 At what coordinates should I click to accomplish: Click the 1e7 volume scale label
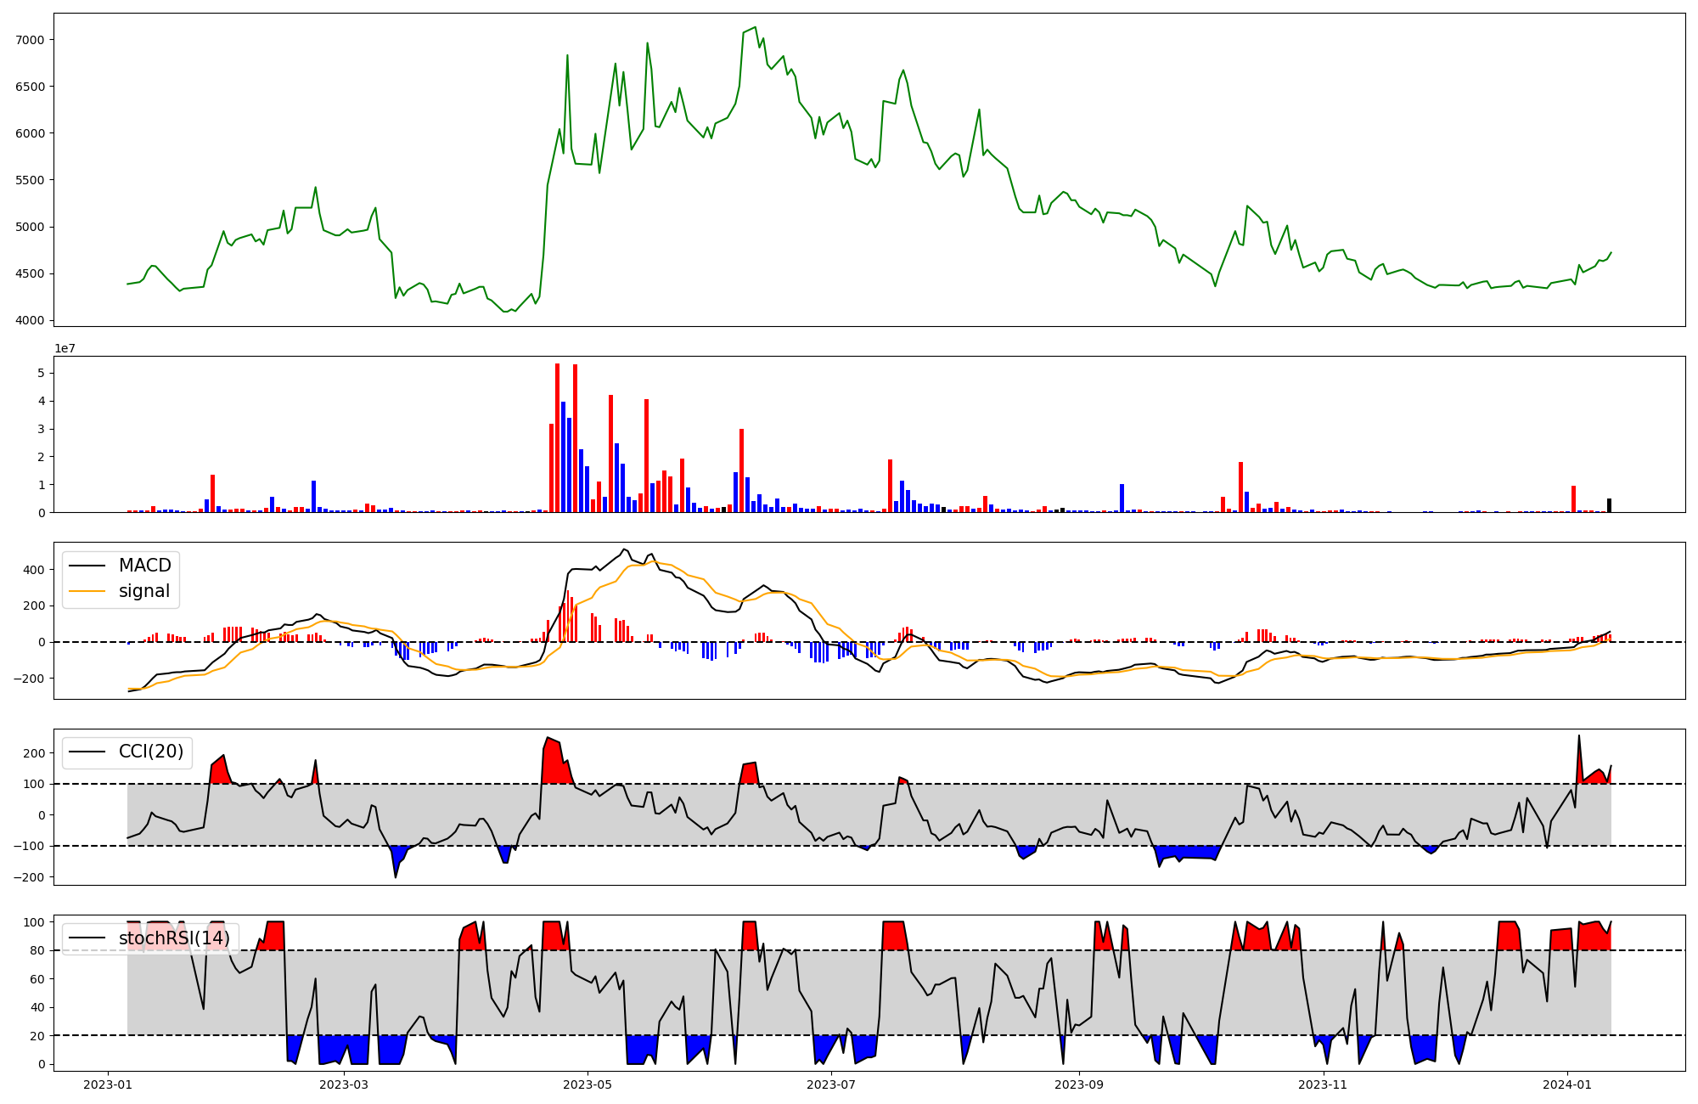pyautogui.click(x=65, y=348)
